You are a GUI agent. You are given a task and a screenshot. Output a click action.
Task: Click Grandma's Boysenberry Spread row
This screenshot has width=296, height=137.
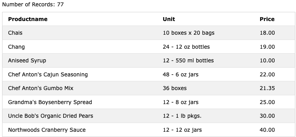(x=149, y=102)
